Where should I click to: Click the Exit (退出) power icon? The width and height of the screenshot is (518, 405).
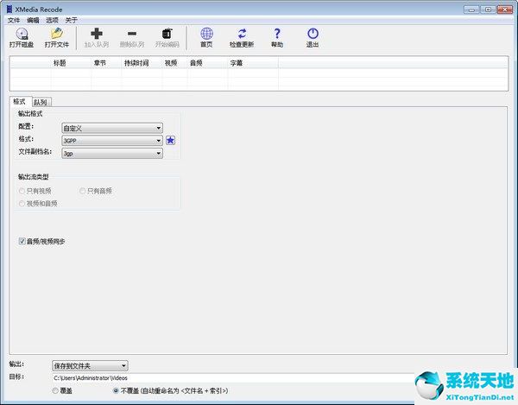pos(313,34)
